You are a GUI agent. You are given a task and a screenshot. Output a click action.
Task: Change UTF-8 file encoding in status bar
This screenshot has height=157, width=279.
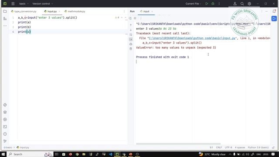pos(228,147)
